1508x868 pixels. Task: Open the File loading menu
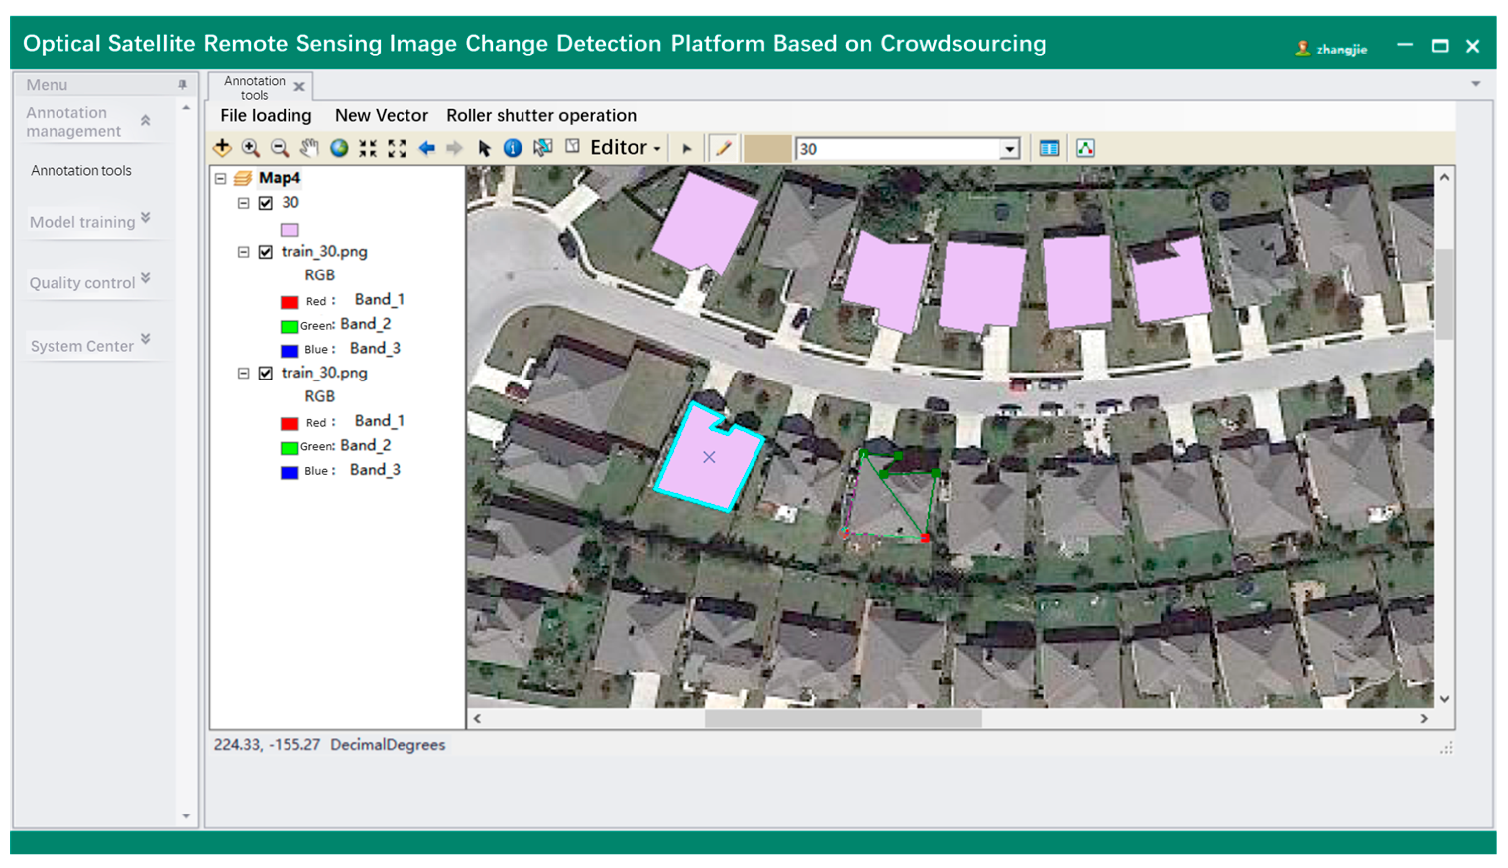point(266,115)
